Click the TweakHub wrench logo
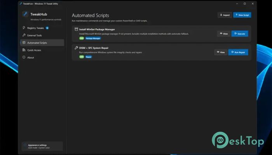The image size is (272, 155). pos(25,14)
